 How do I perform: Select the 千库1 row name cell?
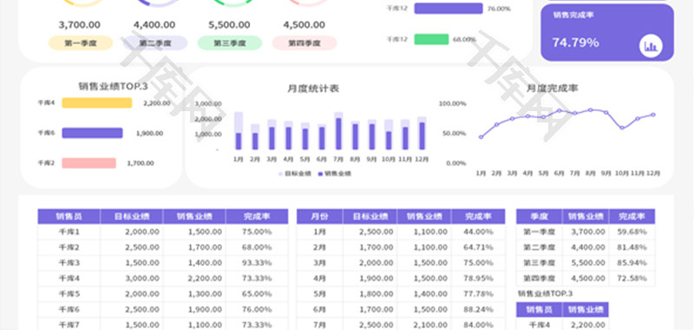coord(69,232)
